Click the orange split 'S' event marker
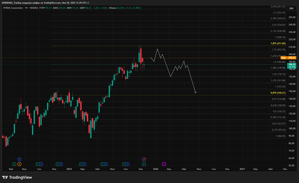 (19, 164)
